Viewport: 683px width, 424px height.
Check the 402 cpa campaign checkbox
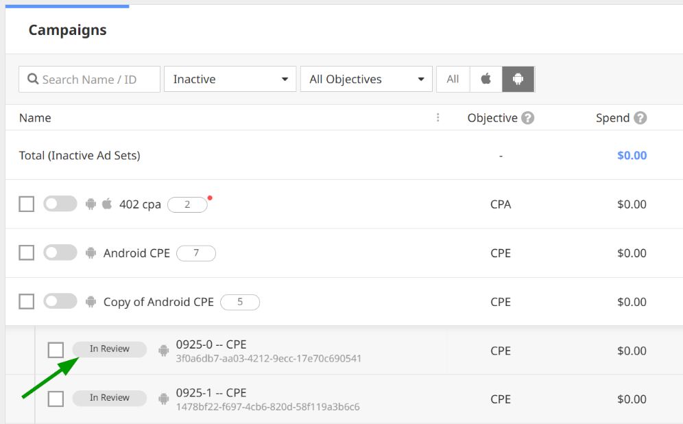(26, 204)
